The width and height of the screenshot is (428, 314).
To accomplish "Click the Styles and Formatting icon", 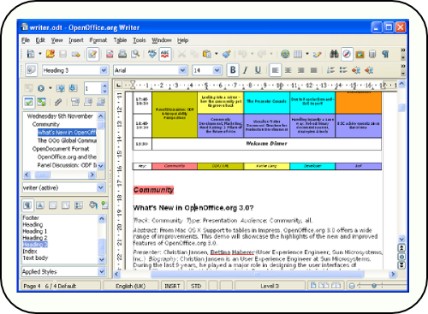I will tap(31, 70).
